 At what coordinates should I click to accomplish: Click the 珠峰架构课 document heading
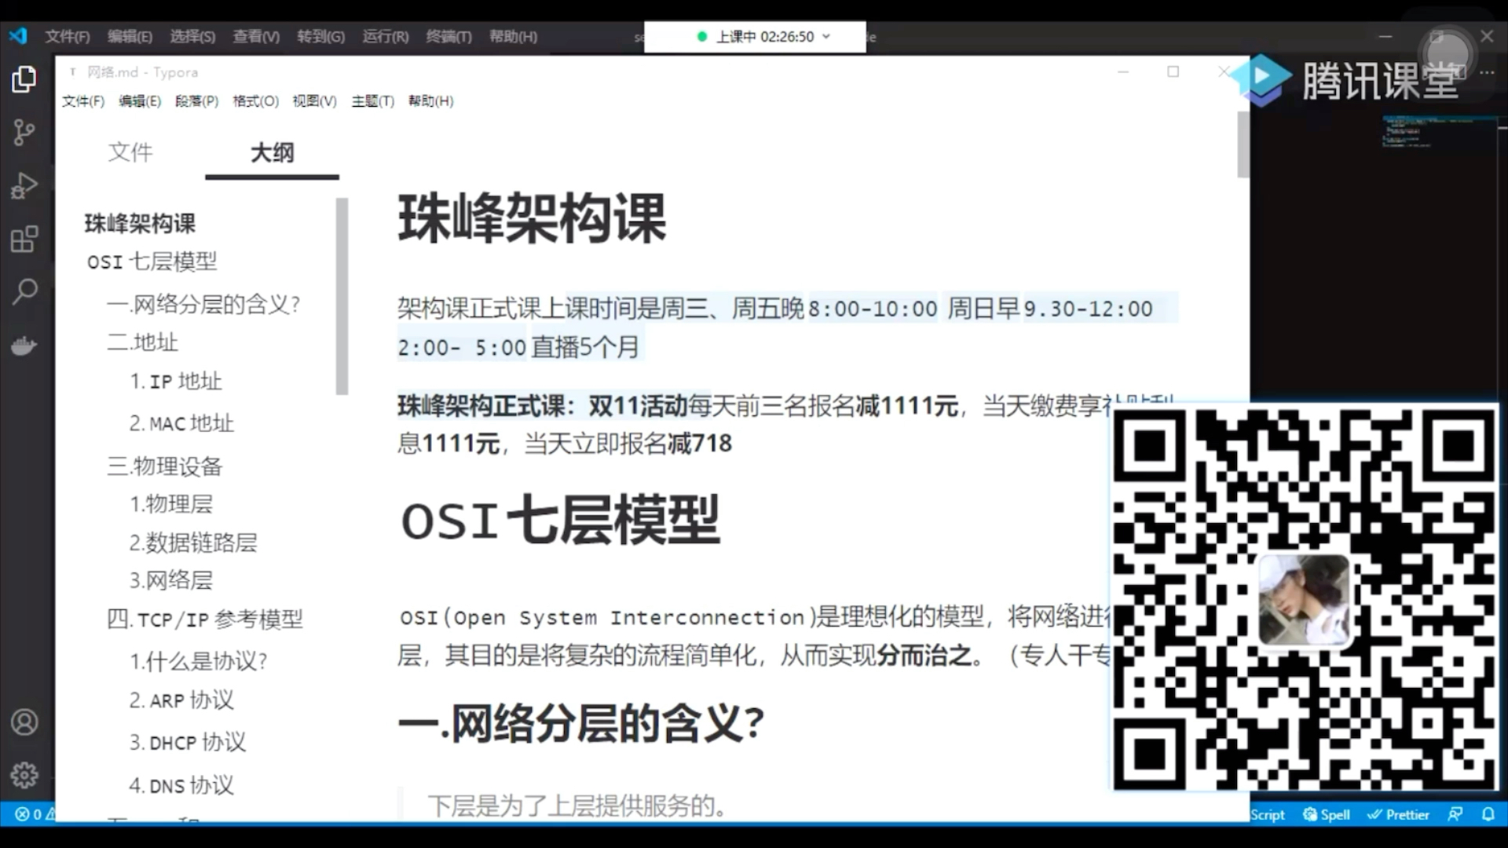coord(533,218)
